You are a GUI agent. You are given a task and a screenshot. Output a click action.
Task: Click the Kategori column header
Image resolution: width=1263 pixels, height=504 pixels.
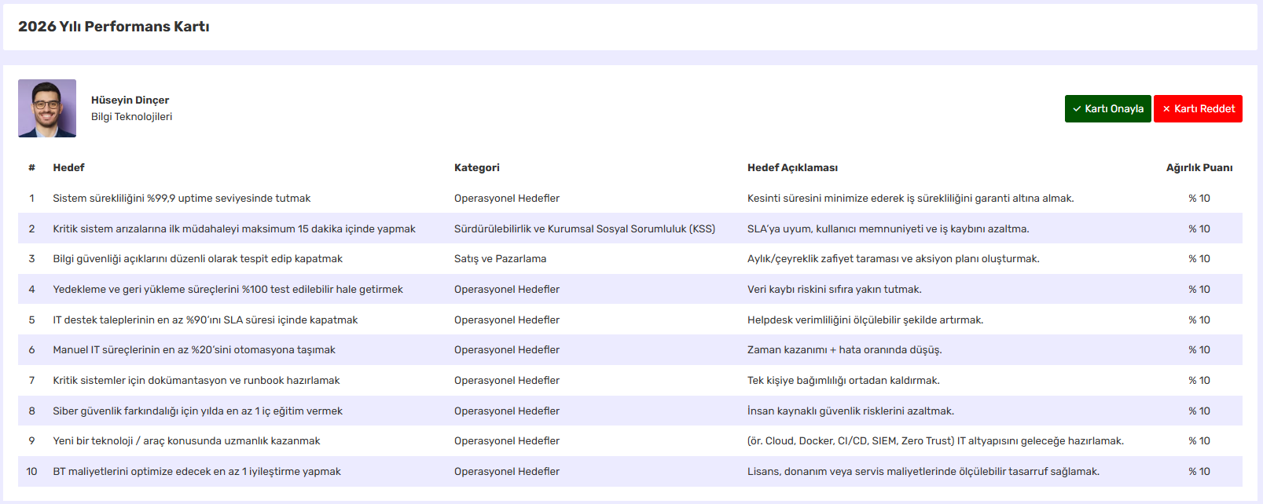[x=476, y=168]
